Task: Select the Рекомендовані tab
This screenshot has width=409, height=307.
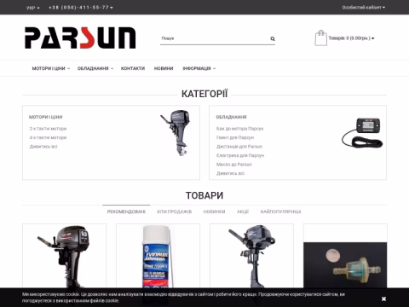Action: (126, 211)
